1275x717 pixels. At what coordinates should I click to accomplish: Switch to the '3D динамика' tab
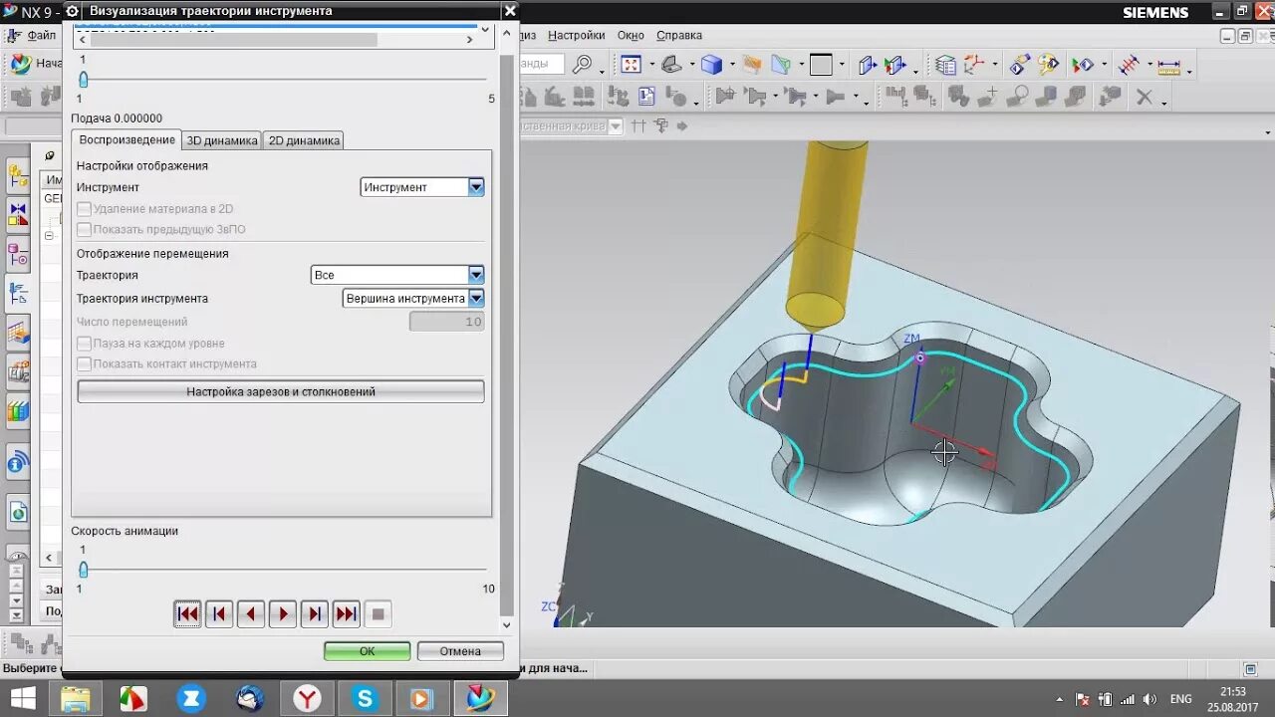[222, 140]
